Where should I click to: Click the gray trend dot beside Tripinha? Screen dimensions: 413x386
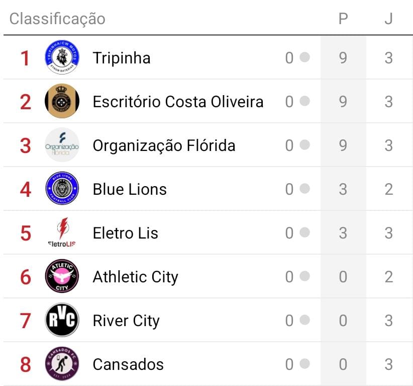click(x=304, y=57)
